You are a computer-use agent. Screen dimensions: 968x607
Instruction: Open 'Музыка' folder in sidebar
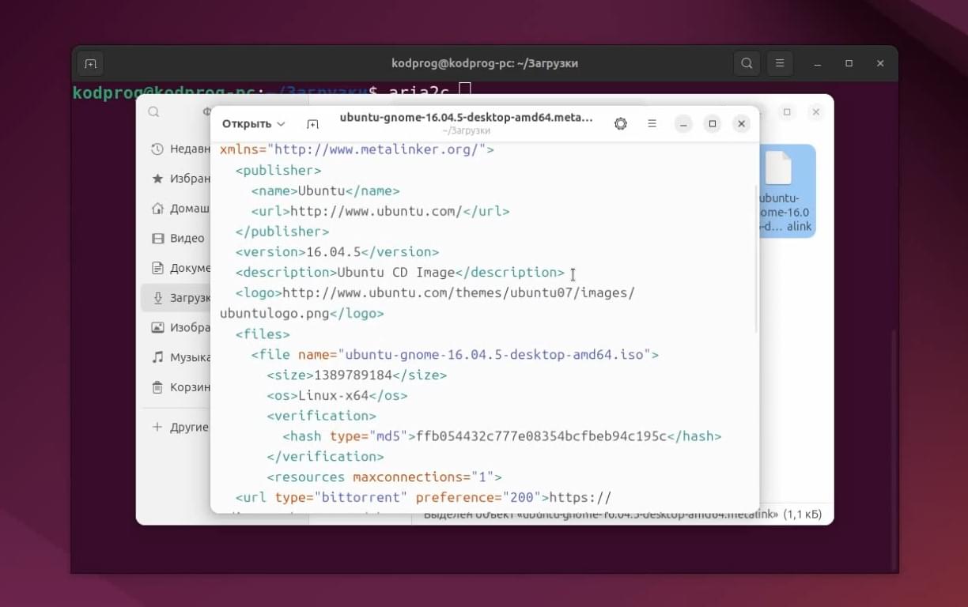[x=180, y=357]
